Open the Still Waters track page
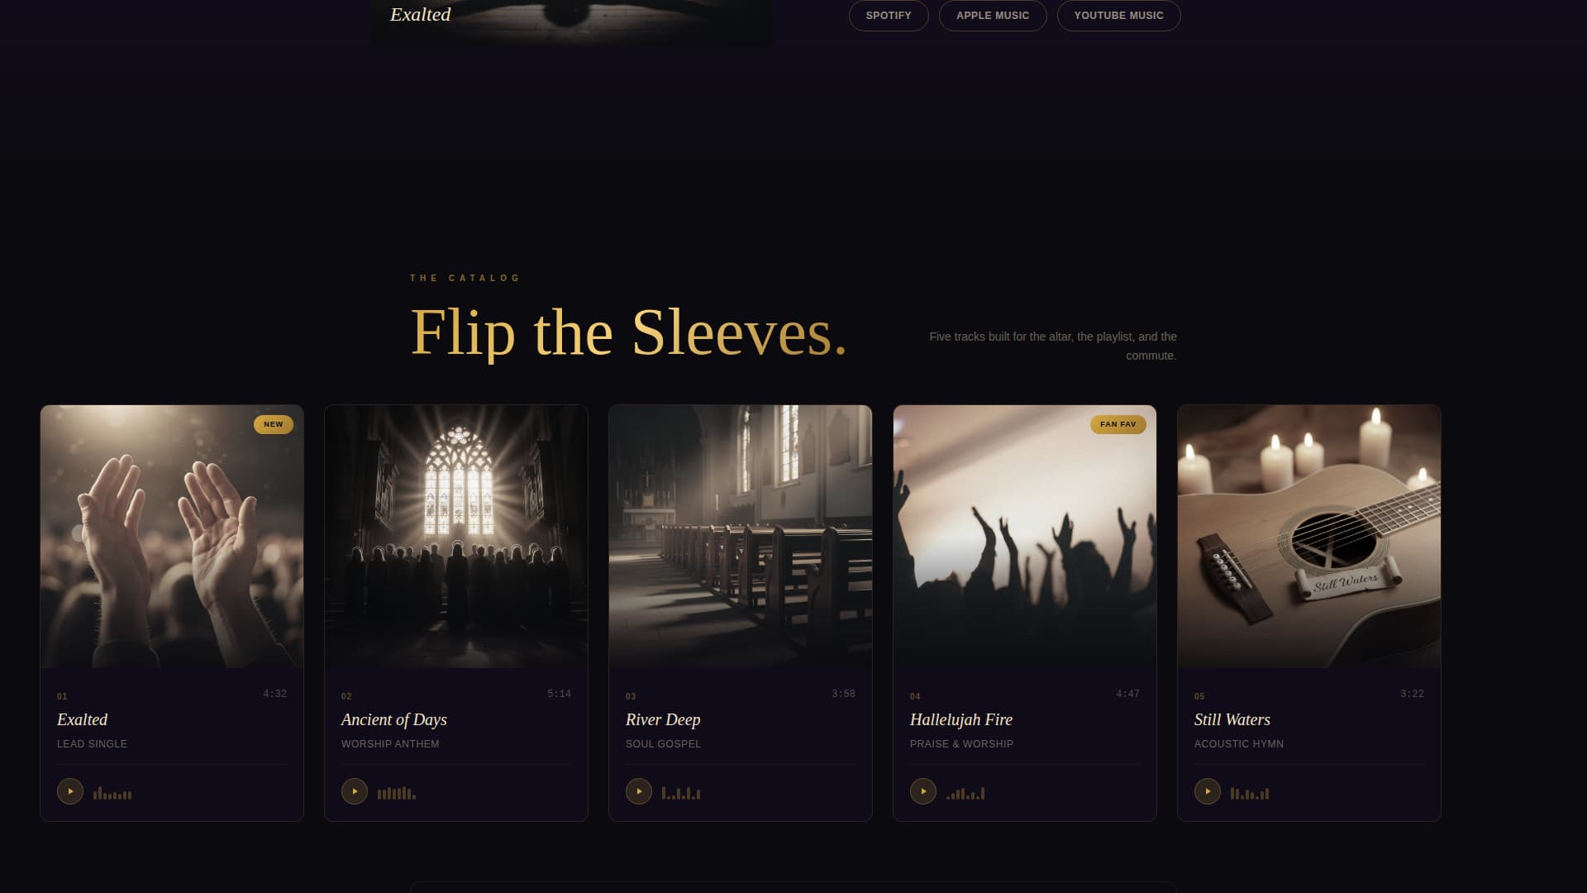This screenshot has height=893, width=1587. pyautogui.click(x=1232, y=719)
